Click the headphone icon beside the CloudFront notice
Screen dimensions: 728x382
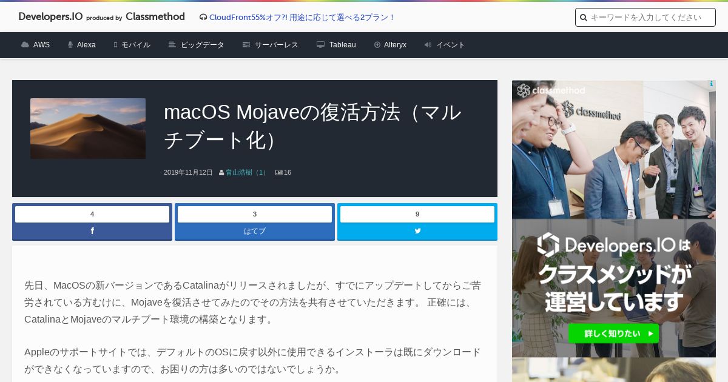pyautogui.click(x=203, y=18)
